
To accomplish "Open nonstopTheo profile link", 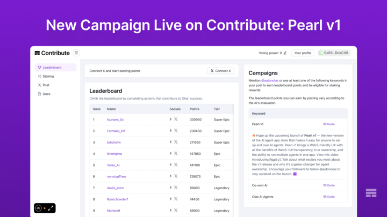I will click(116, 176).
